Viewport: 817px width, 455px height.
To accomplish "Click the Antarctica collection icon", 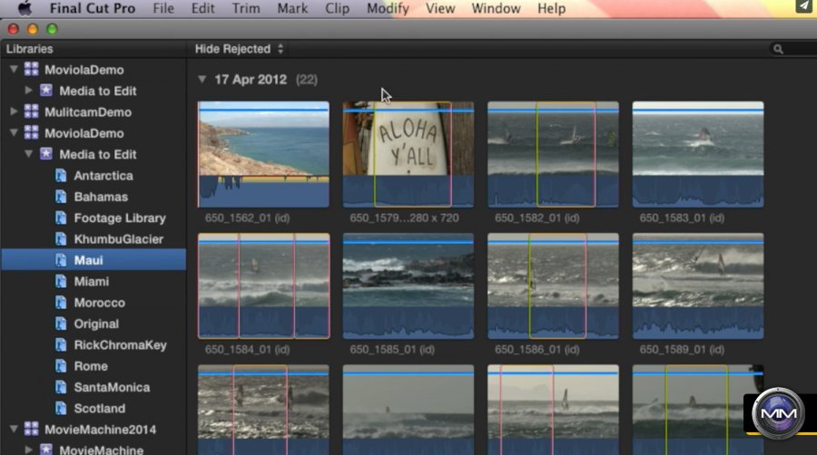I will point(61,175).
